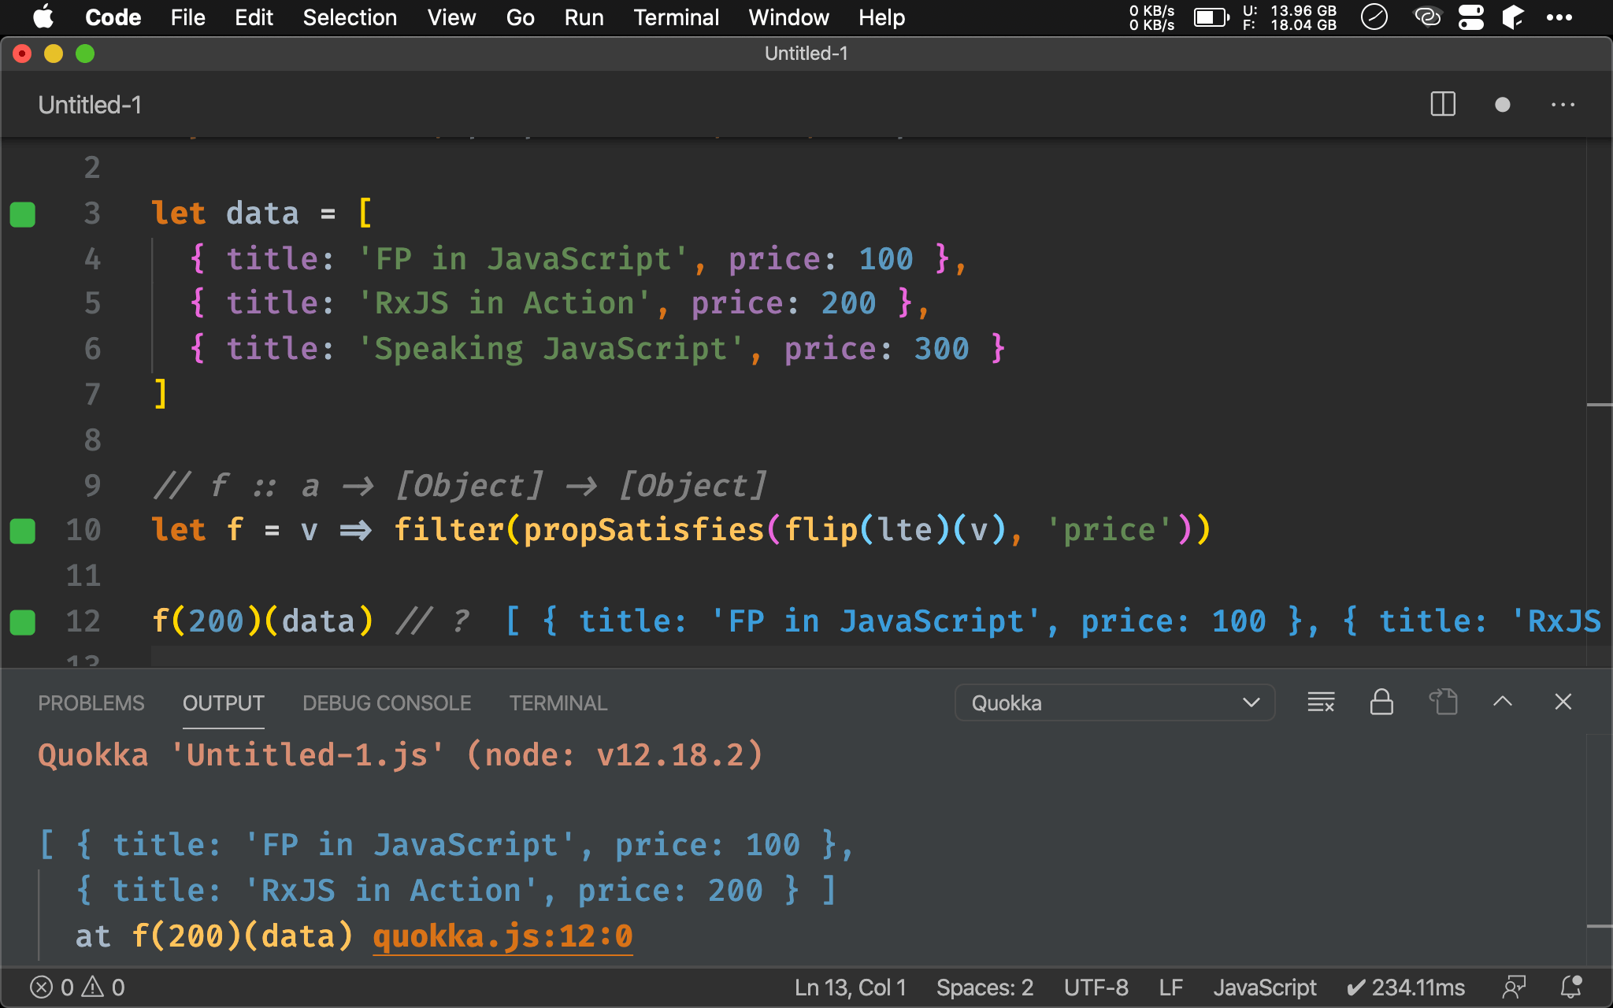1613x1008 pixels.
Task: Click the price value 300
Action: (941, 349)
